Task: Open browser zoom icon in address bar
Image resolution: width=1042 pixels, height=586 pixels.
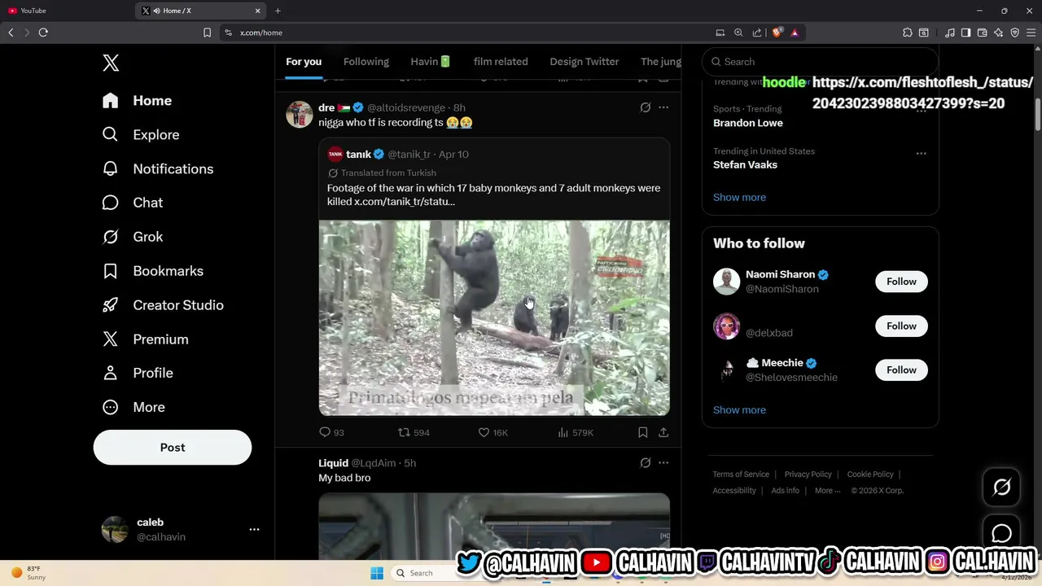Action: [738, 33]
